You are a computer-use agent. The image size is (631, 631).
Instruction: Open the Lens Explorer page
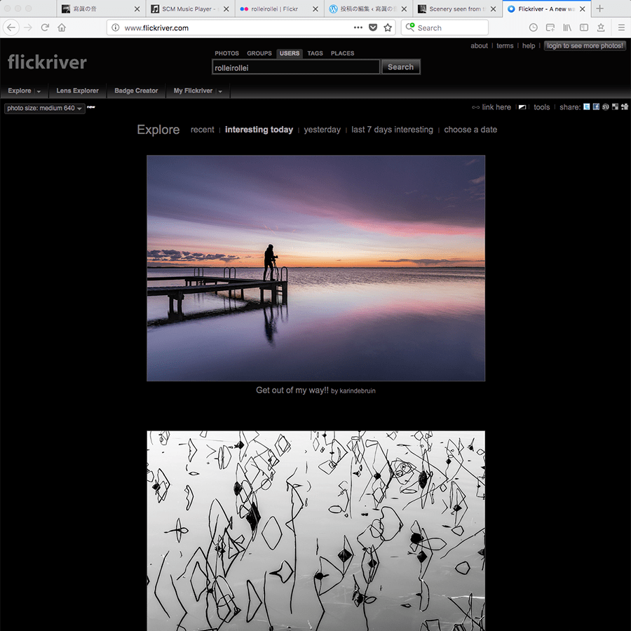[x=77, y=90]
